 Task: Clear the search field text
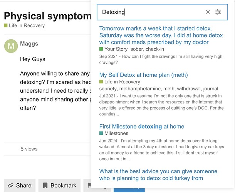208,12
